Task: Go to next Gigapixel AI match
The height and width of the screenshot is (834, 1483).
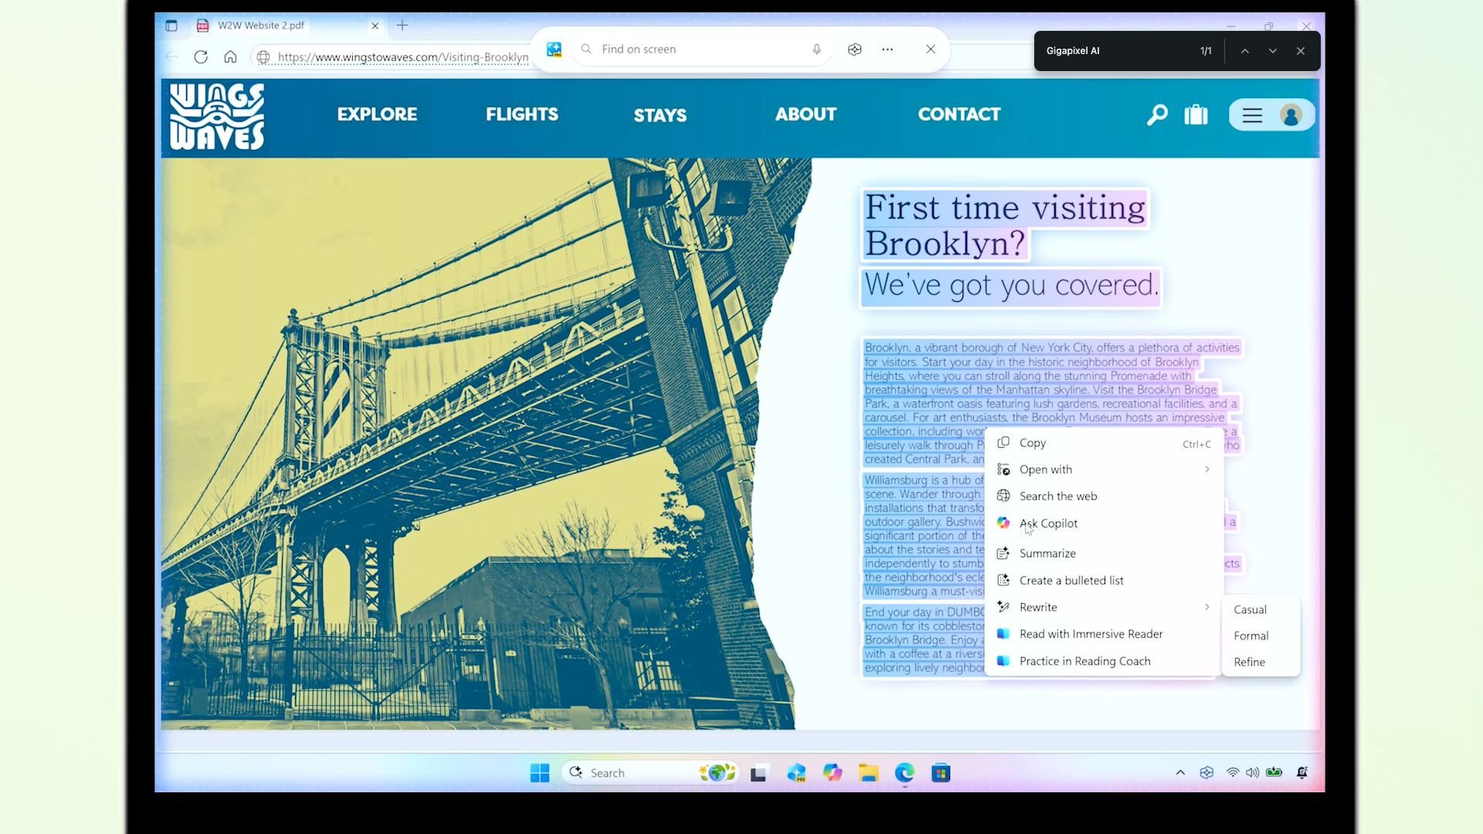Action: pos(1272,51)
